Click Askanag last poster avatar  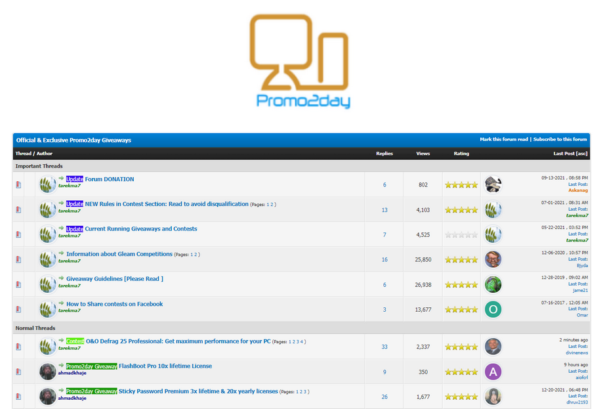[x=493, y=184]
